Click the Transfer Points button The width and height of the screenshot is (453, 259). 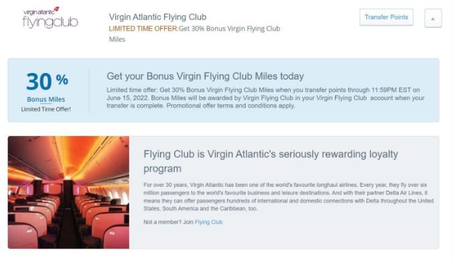[386, 17]
